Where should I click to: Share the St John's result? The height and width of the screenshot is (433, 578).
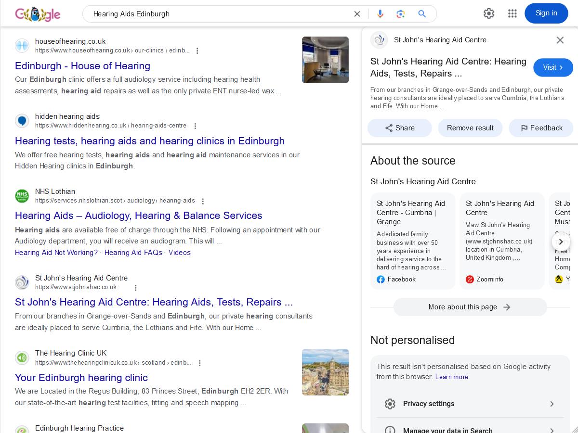(x=400, y=128)
